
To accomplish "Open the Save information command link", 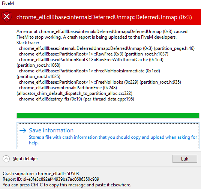I will [x=108, y=136].
